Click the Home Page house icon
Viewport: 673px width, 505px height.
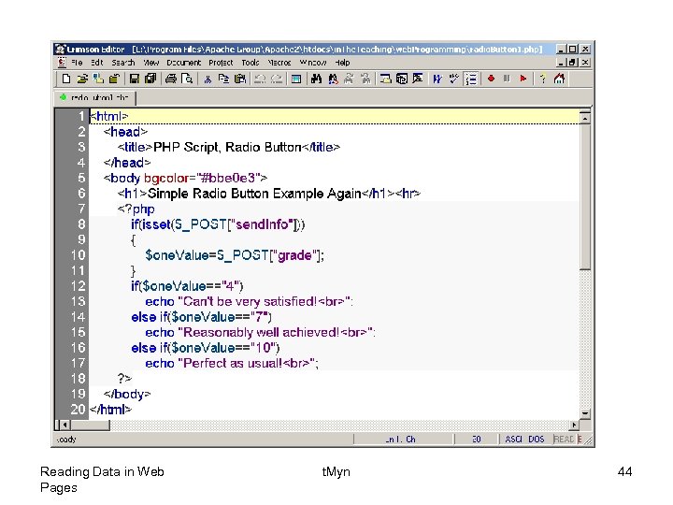click(x=559, y=79)
